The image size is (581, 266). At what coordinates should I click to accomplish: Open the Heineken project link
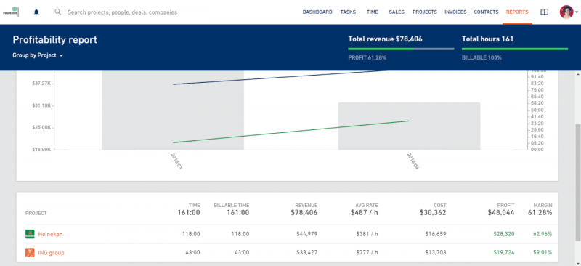[x=50, y=234]
